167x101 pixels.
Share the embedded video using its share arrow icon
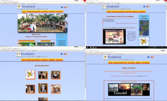point(124,30)
